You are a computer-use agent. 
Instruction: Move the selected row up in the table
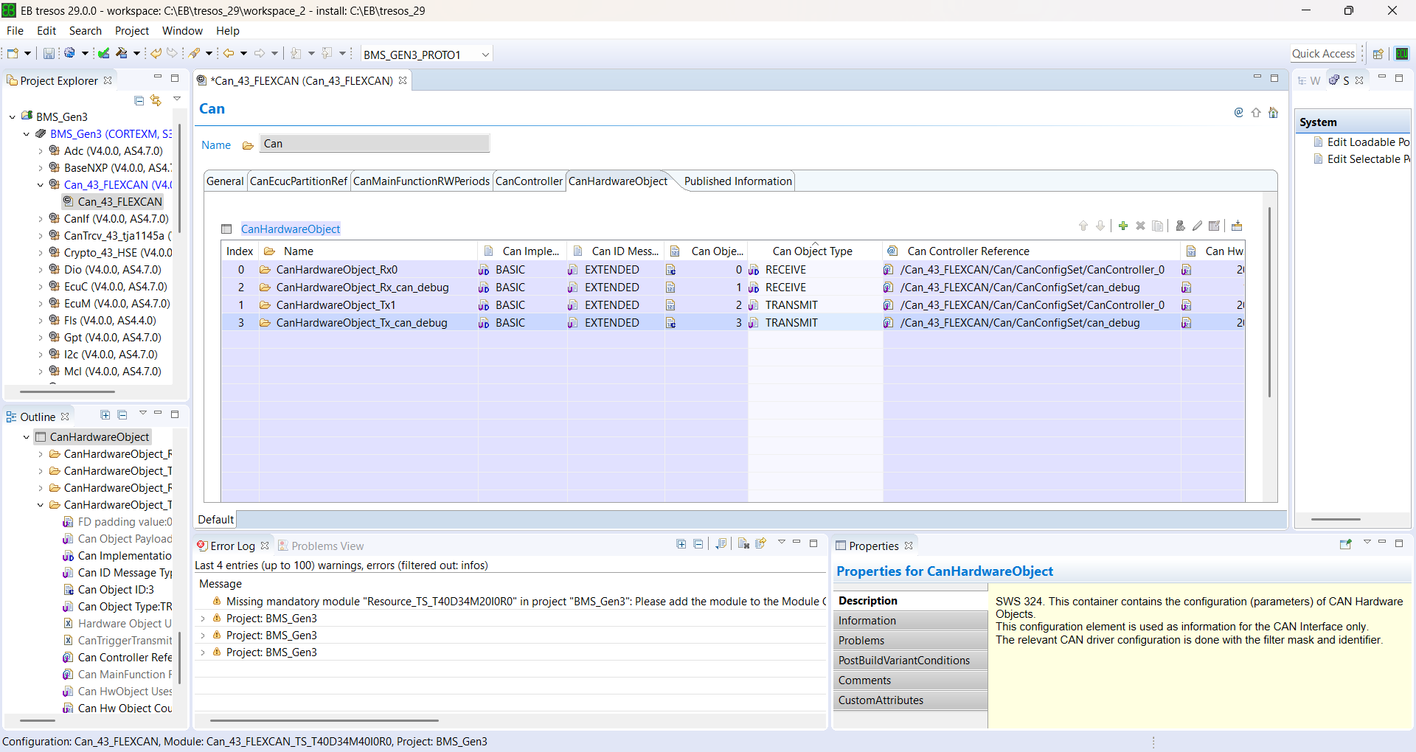click(x=1083, y=226)
